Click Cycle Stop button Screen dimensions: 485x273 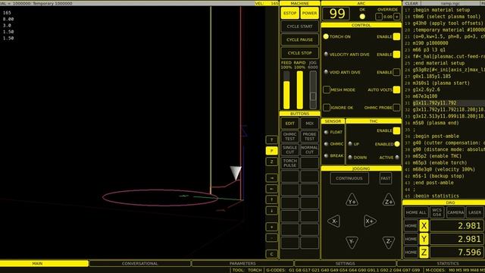[300, 53]
